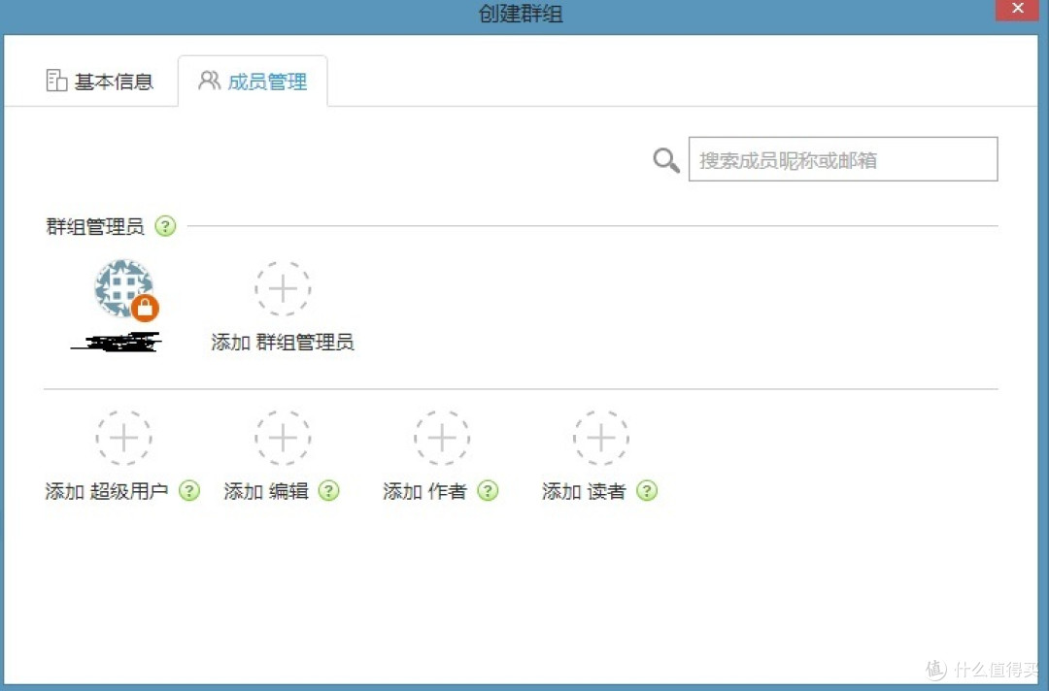Screen dimensions: 1049x691
Task: Click plus circle above 添加 编辑
Action: (x=283, y=439)
